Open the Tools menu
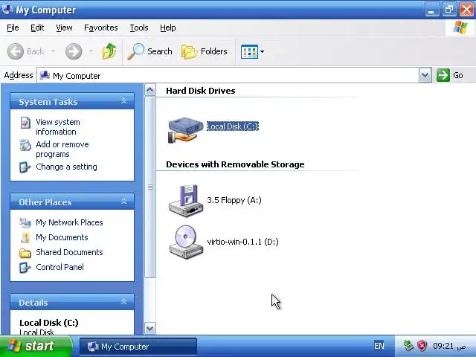Screen dimensions: 476x357 point(139,28)
